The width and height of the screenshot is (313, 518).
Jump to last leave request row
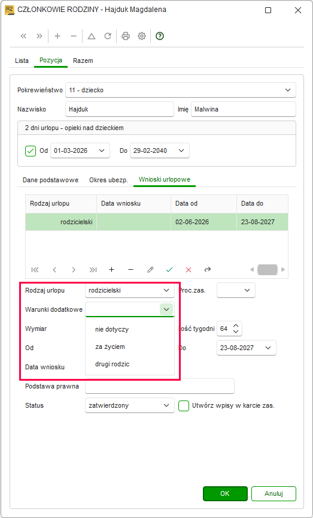[93, 270]
